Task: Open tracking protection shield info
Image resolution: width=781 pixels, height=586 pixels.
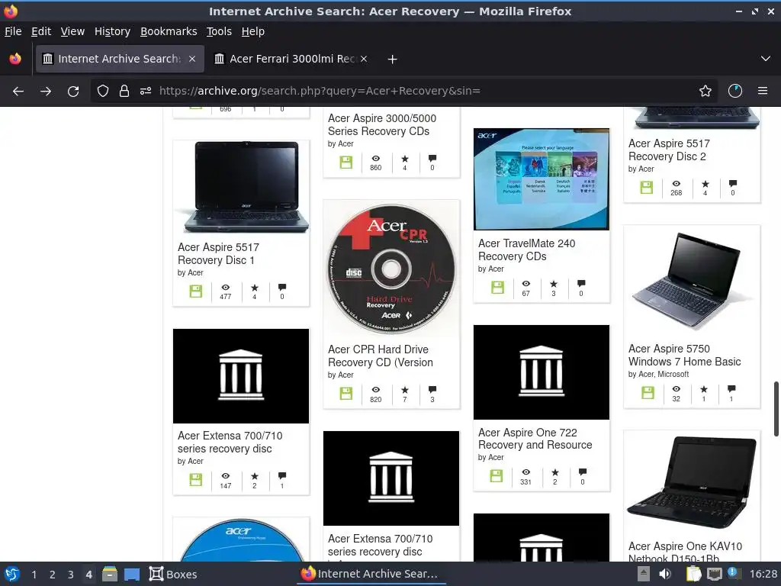Action: pos(103,92)
